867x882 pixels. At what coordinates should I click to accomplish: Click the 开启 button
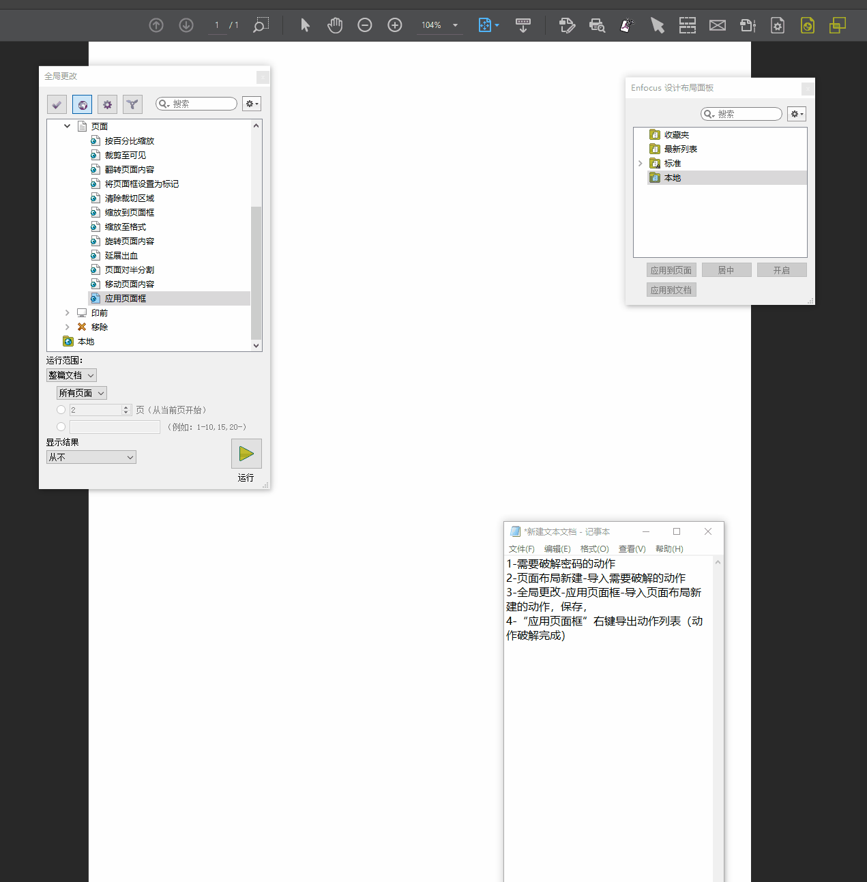[x=782, y=270]
